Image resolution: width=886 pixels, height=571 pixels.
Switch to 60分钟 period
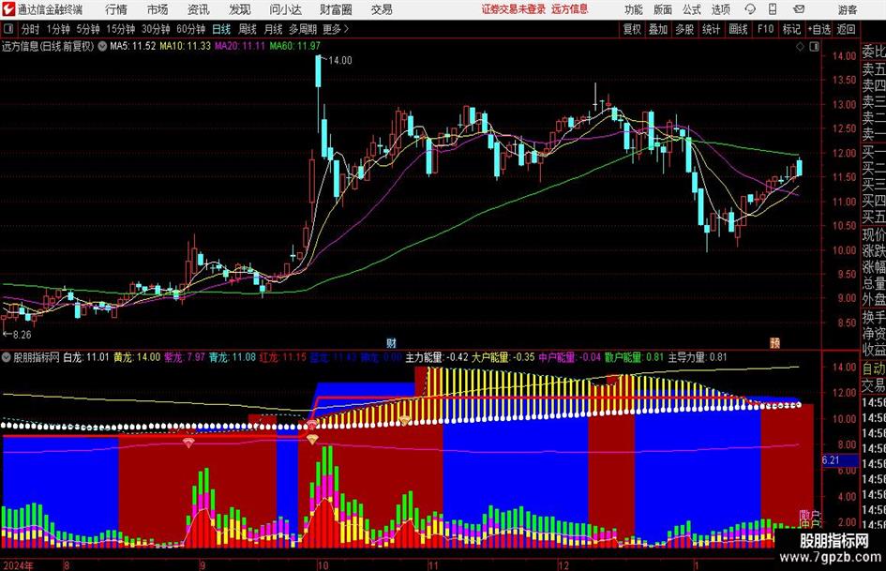tap(191, 29)
